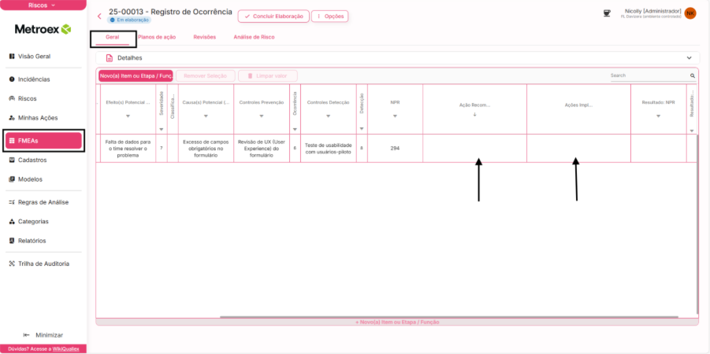Screen dimensions: 710x354
Task: Click the back arrow beside the record title
Action: coord(99,16)
